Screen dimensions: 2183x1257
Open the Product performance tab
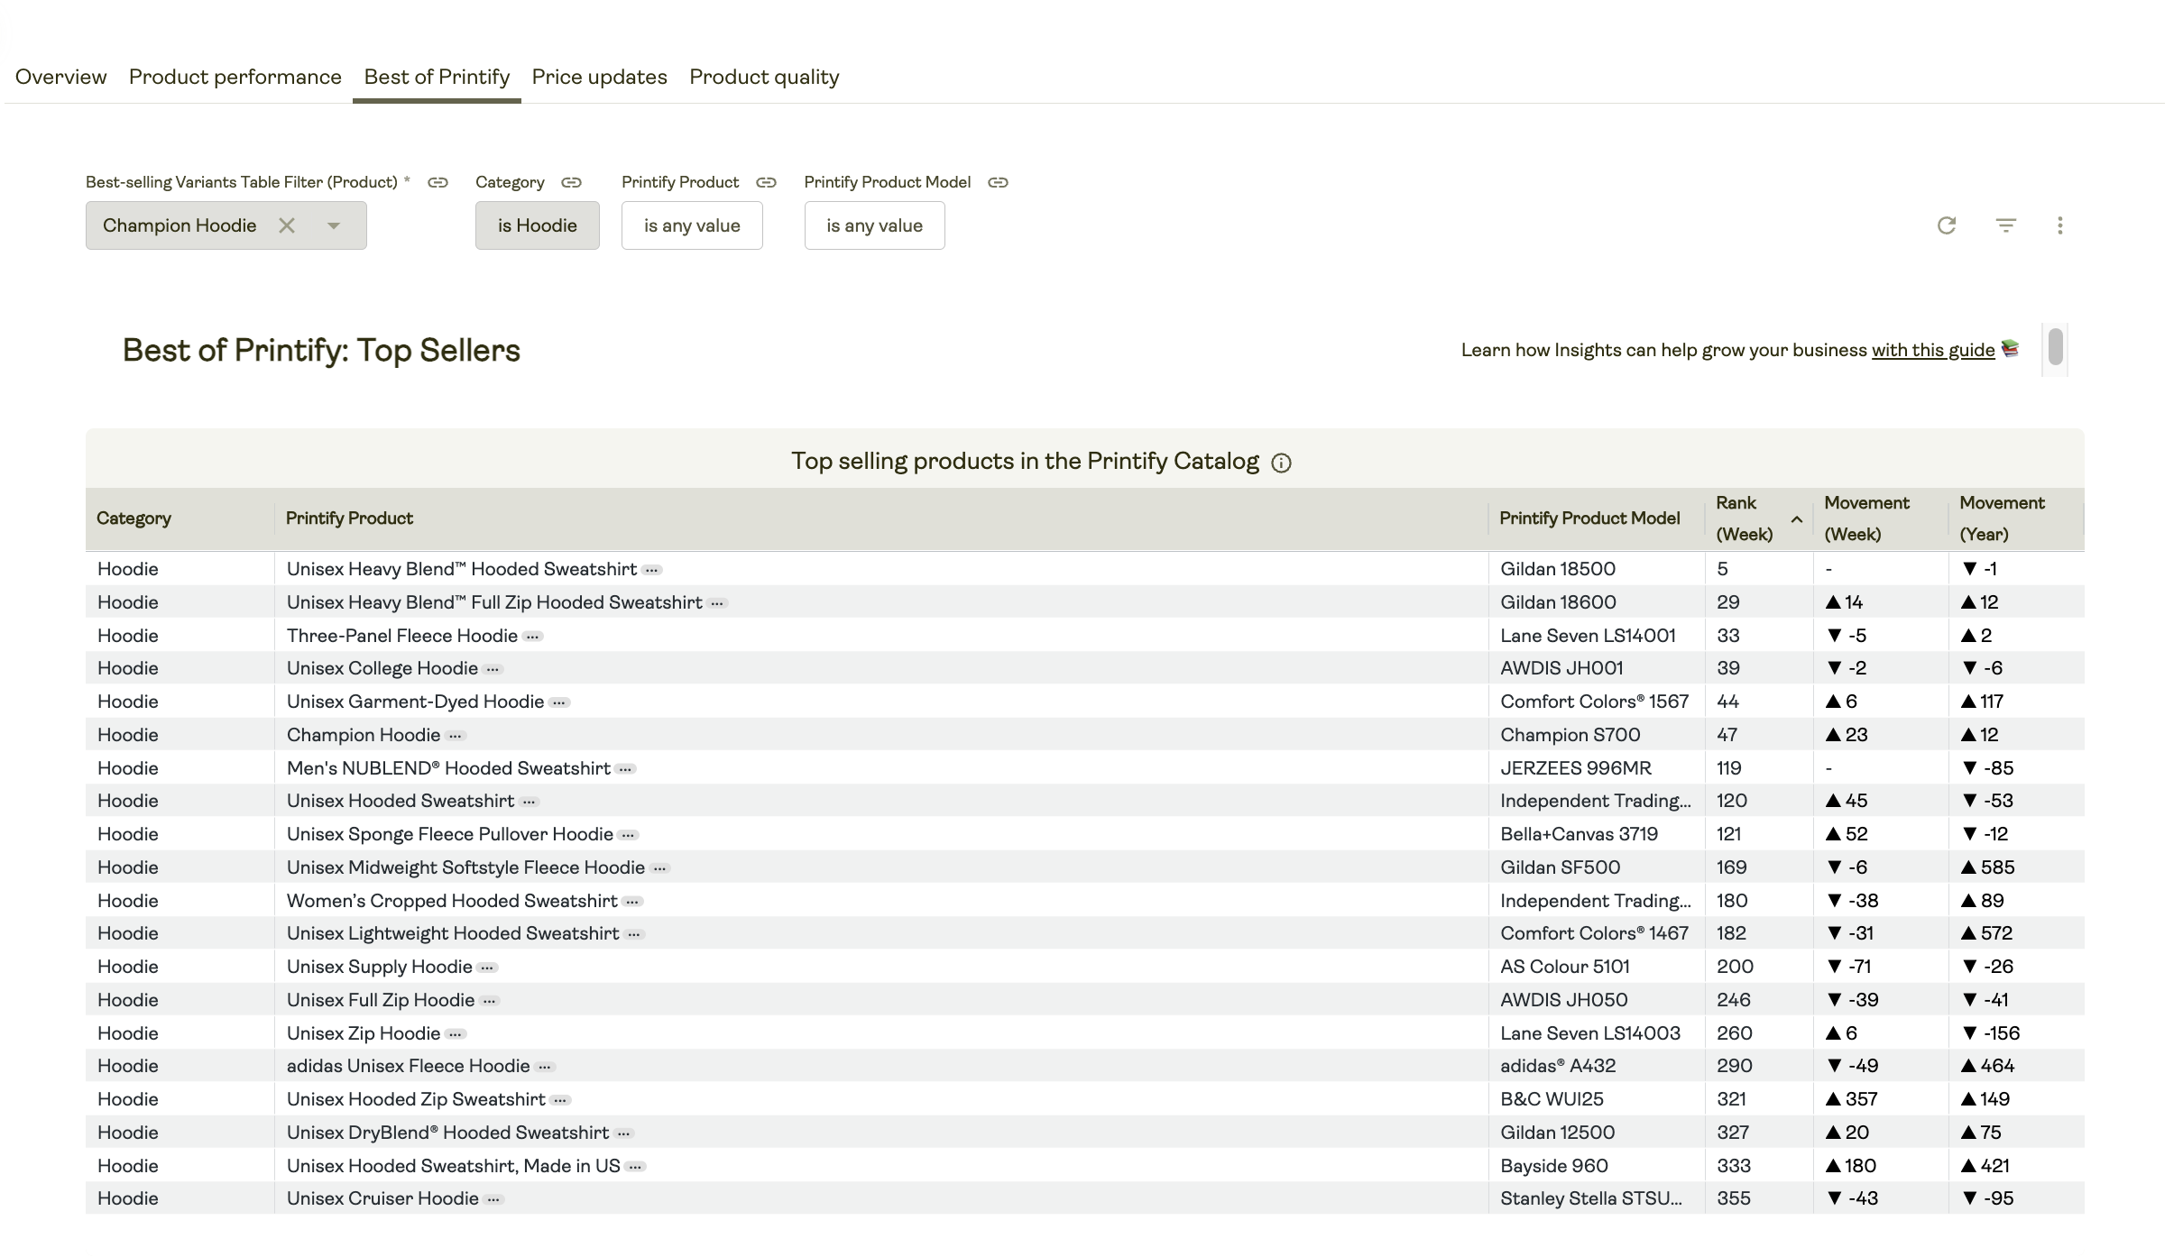[x=235, y=77]
